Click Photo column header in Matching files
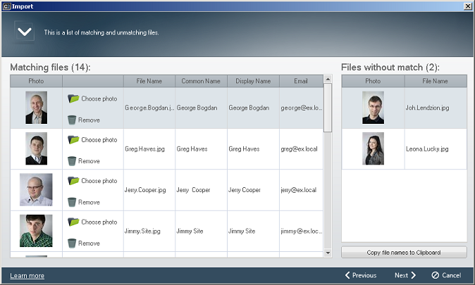This screenshot has height=285, width=475. (x=36, y=81)
